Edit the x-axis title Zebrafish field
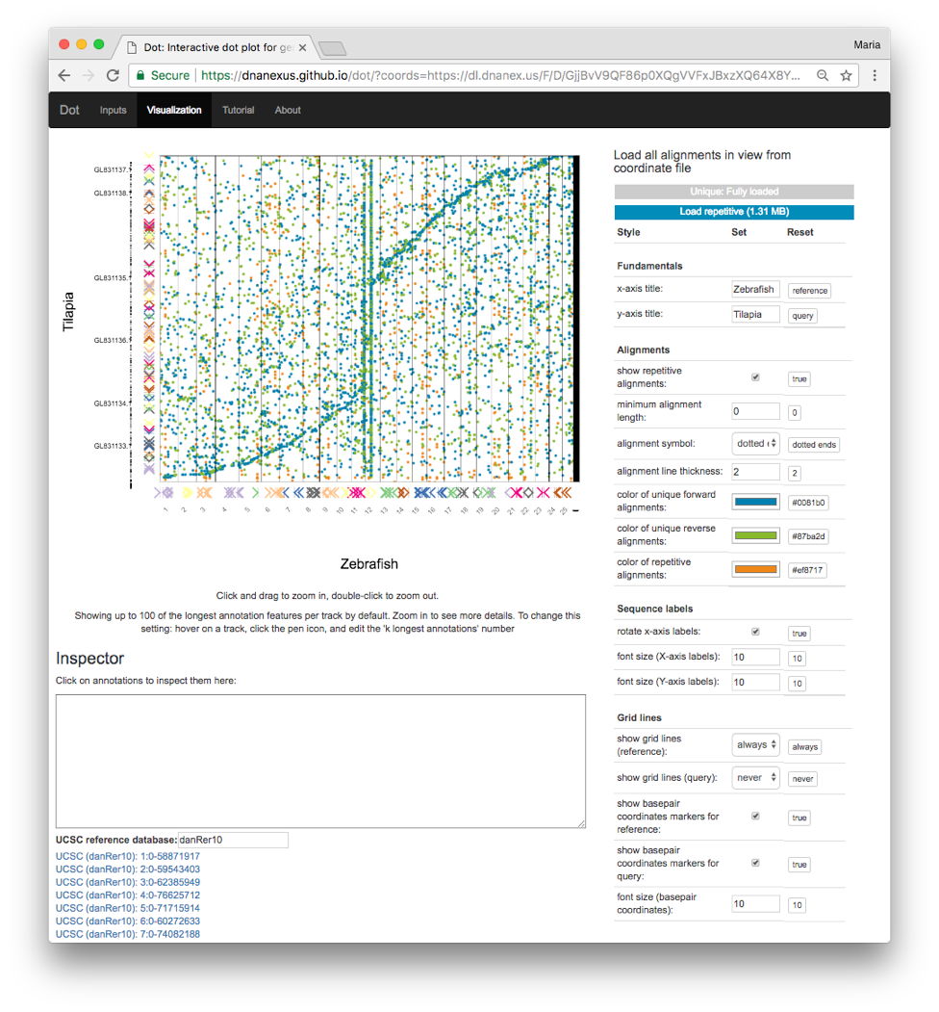This screenshot has width=939, height=1012. click(755, 289)
